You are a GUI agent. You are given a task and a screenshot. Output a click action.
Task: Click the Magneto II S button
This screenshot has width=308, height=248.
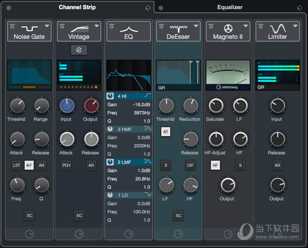pyautogui.click(x=240, y=166)
